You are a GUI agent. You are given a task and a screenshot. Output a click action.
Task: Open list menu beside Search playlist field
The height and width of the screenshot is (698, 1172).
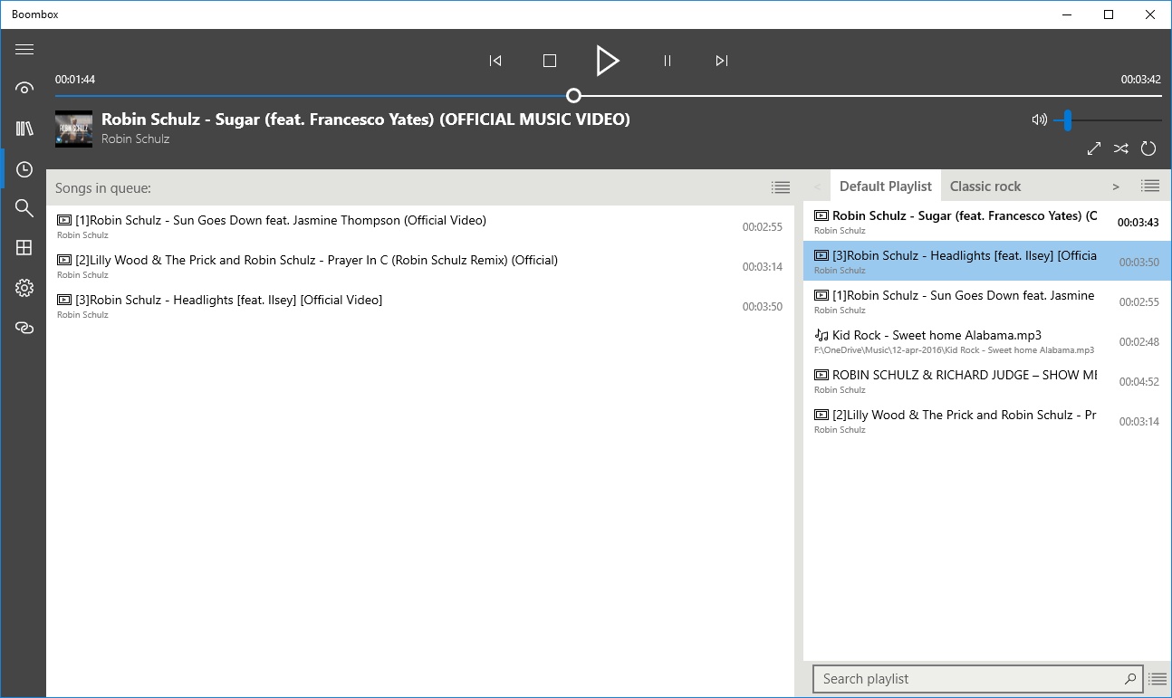1158,678
